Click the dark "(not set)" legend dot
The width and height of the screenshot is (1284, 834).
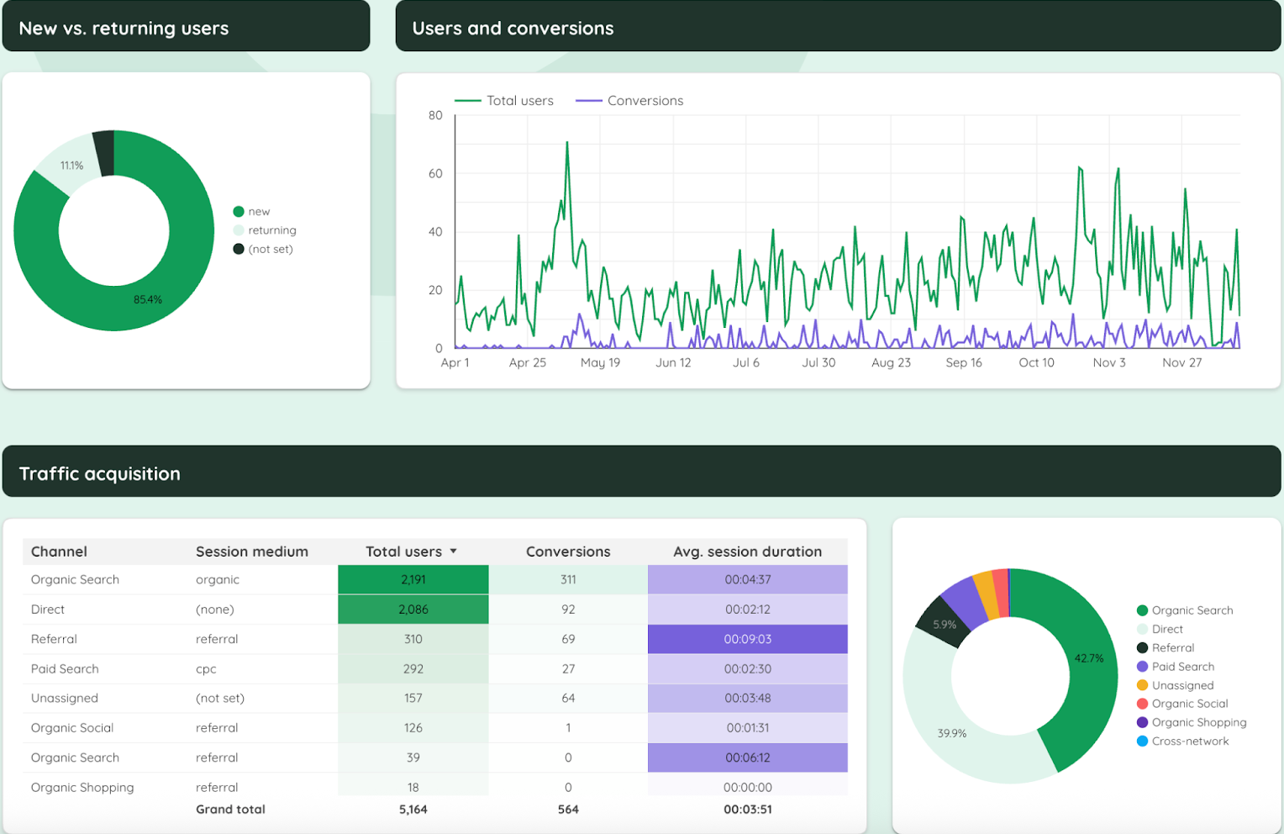(x=239, y=249)
